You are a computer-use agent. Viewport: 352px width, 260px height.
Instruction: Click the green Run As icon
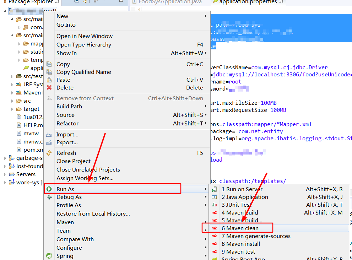(x=49, y=189)
